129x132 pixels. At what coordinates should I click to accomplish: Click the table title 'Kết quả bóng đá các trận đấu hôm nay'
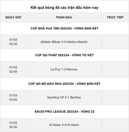pyautogui.click(x=64, y=7)
